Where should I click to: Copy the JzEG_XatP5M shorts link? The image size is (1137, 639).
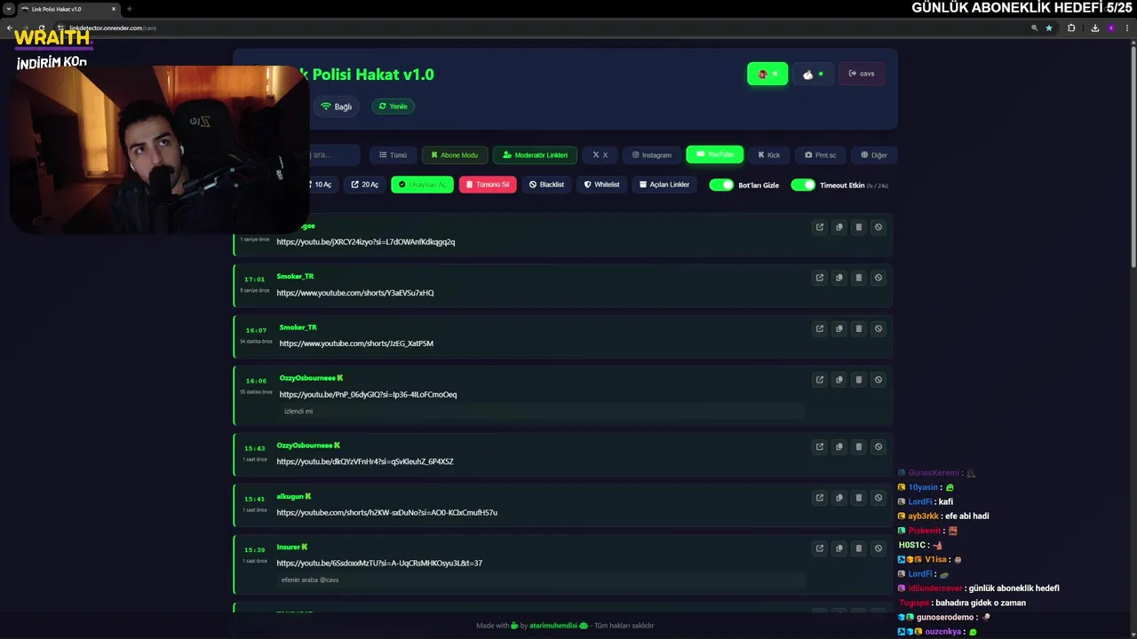pyautogui.click(x=839, y=328)
